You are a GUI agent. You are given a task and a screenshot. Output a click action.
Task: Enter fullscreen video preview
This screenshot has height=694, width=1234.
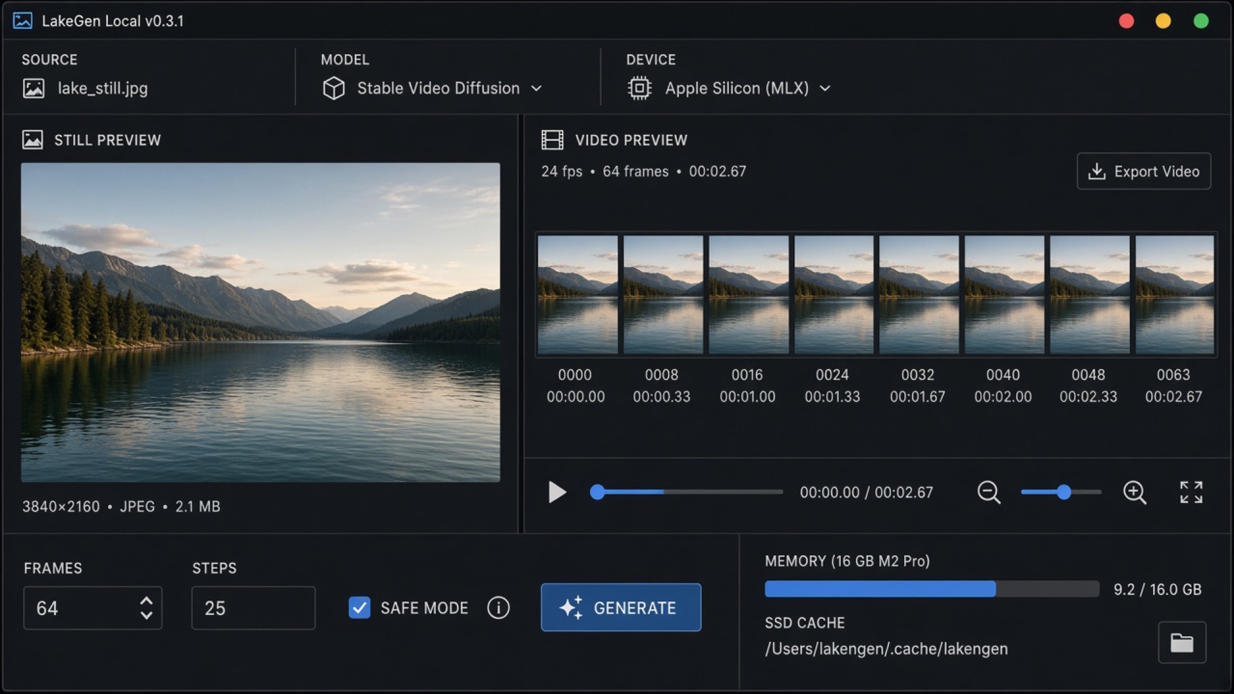1191,492
